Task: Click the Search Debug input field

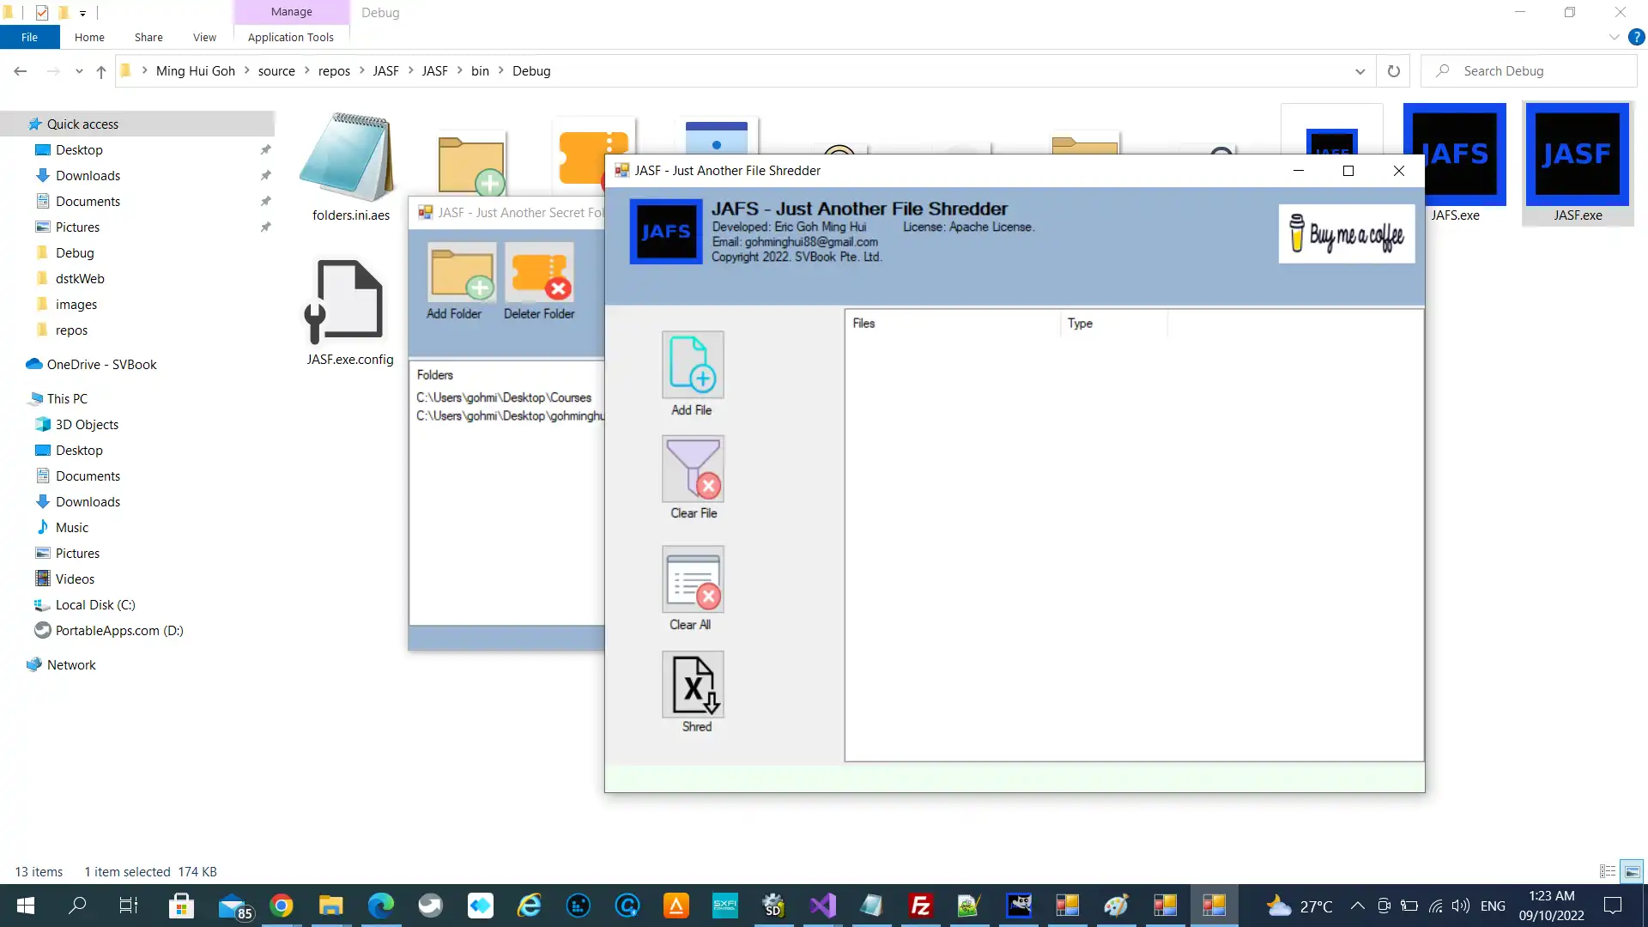Action: coord(1539,70)
